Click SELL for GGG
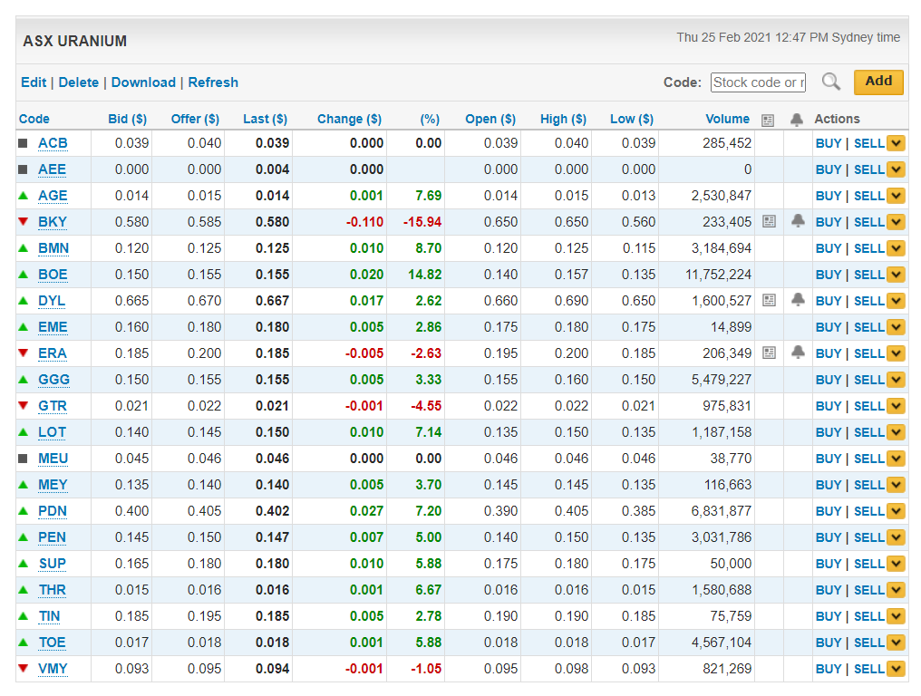This screenshot has width=921, height=696. (x=868, y=380)
